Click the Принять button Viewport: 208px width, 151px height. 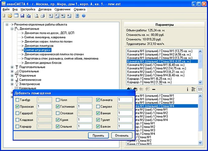[x=98, y=135]
